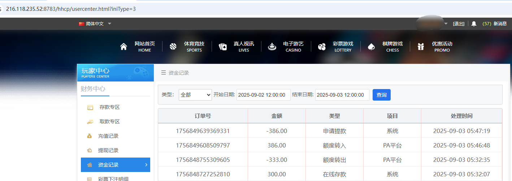Click the spade icon for 棋牌游戏 Chess
The image size is (512, 181).
(371, 47)
